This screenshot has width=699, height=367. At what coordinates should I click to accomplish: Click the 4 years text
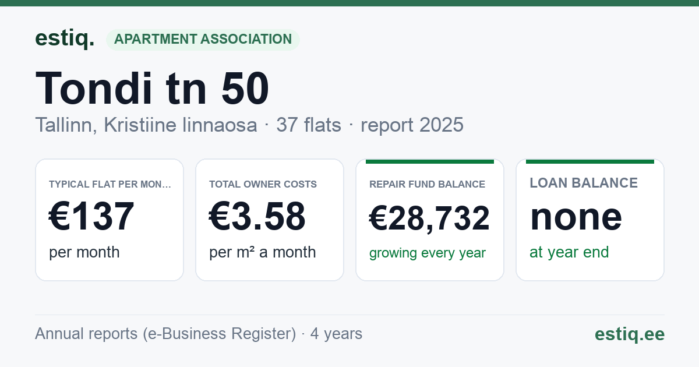(x=336, y=334)
